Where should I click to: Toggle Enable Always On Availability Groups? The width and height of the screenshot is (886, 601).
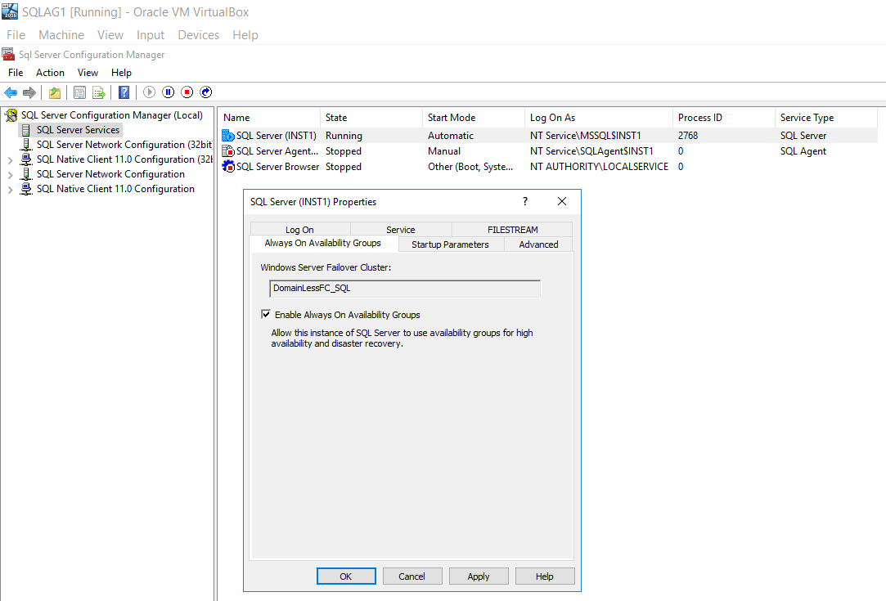266,314
